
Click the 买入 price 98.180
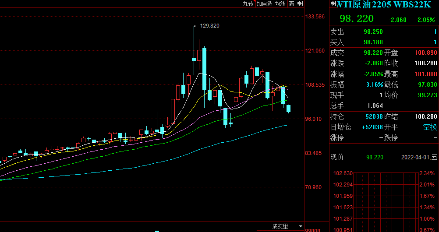point(373,42)
